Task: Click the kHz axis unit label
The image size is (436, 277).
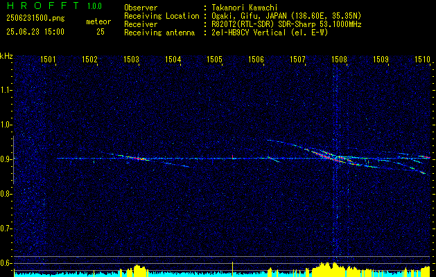Action: pyautogui.click(x=6, y=56)
